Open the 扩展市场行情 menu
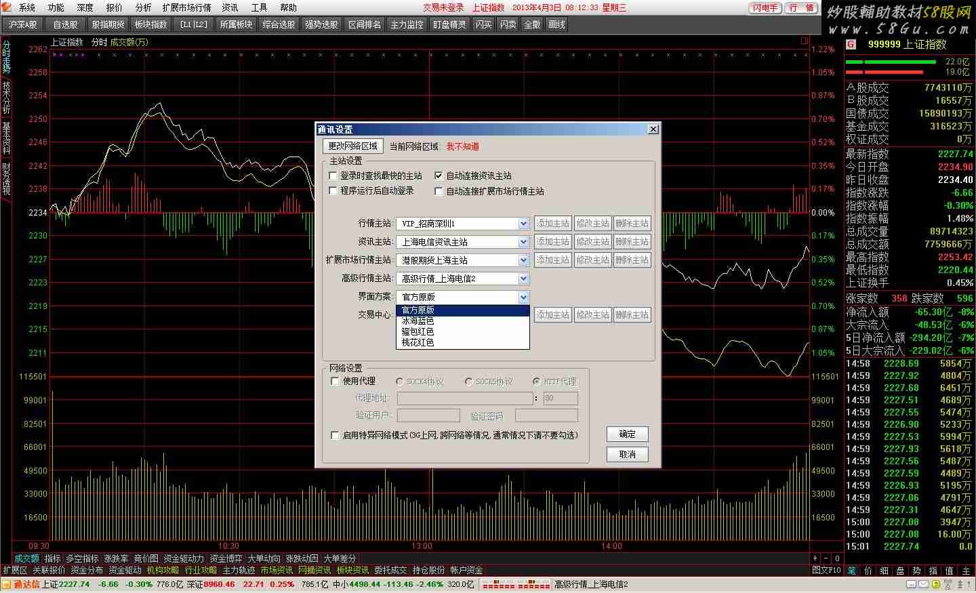Screen dimensions: 976x593 coord(187,8)
